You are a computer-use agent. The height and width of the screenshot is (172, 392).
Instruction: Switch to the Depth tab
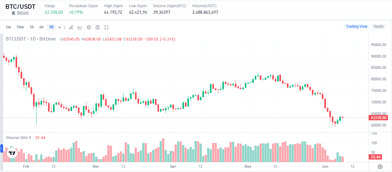pos(379,26)
